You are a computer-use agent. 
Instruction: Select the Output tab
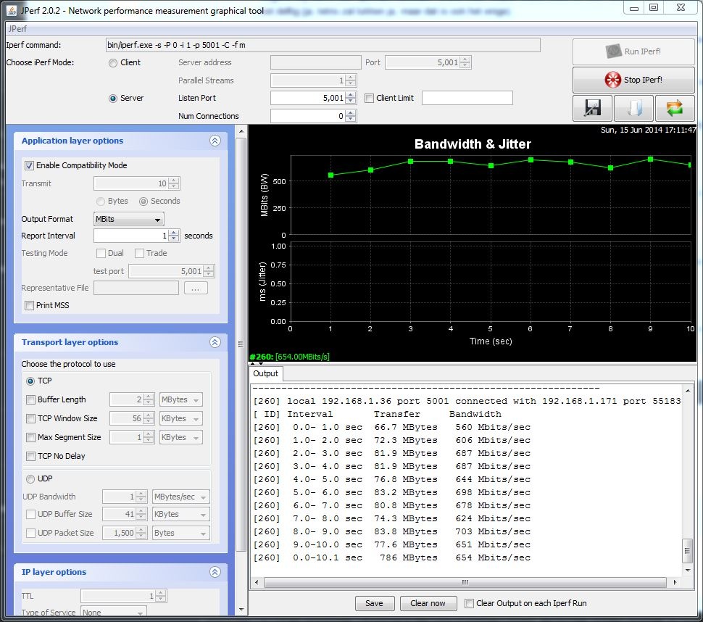[x=265, y=374]
